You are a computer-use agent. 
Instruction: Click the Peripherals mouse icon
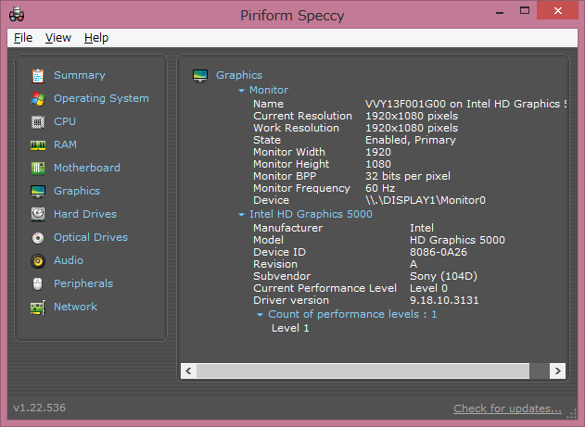[38, 284]
